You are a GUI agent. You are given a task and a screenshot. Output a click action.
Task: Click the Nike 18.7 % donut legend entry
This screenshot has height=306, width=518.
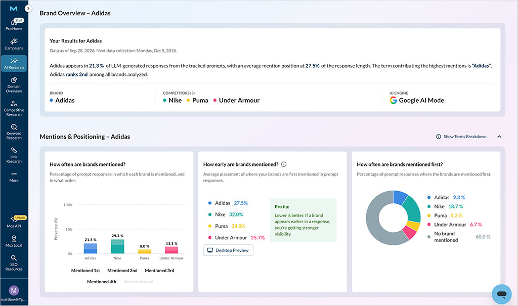coord(445,206)
